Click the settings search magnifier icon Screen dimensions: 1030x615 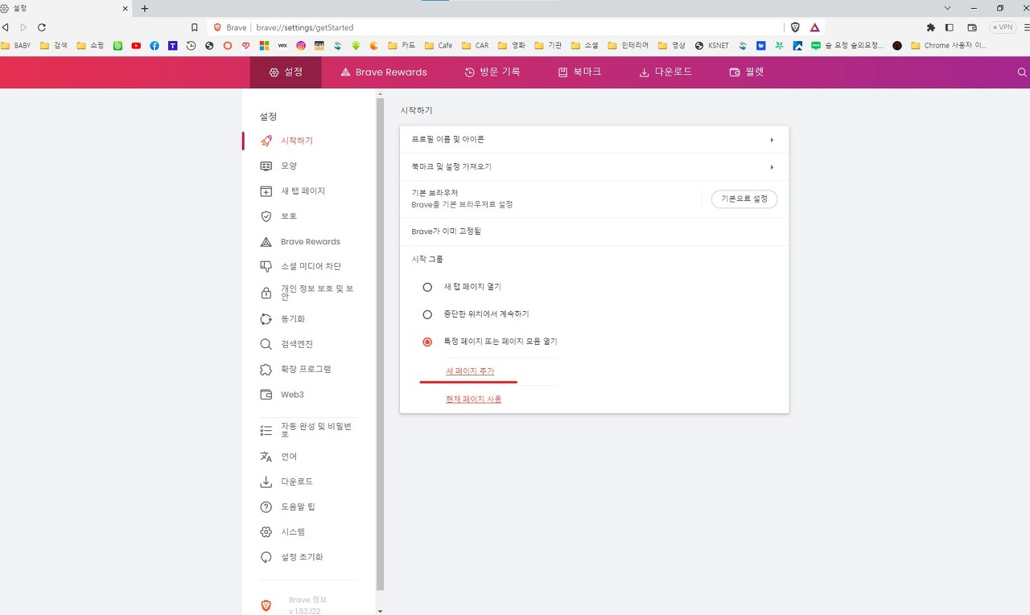pyautogui.click(x=1022, y=72)
